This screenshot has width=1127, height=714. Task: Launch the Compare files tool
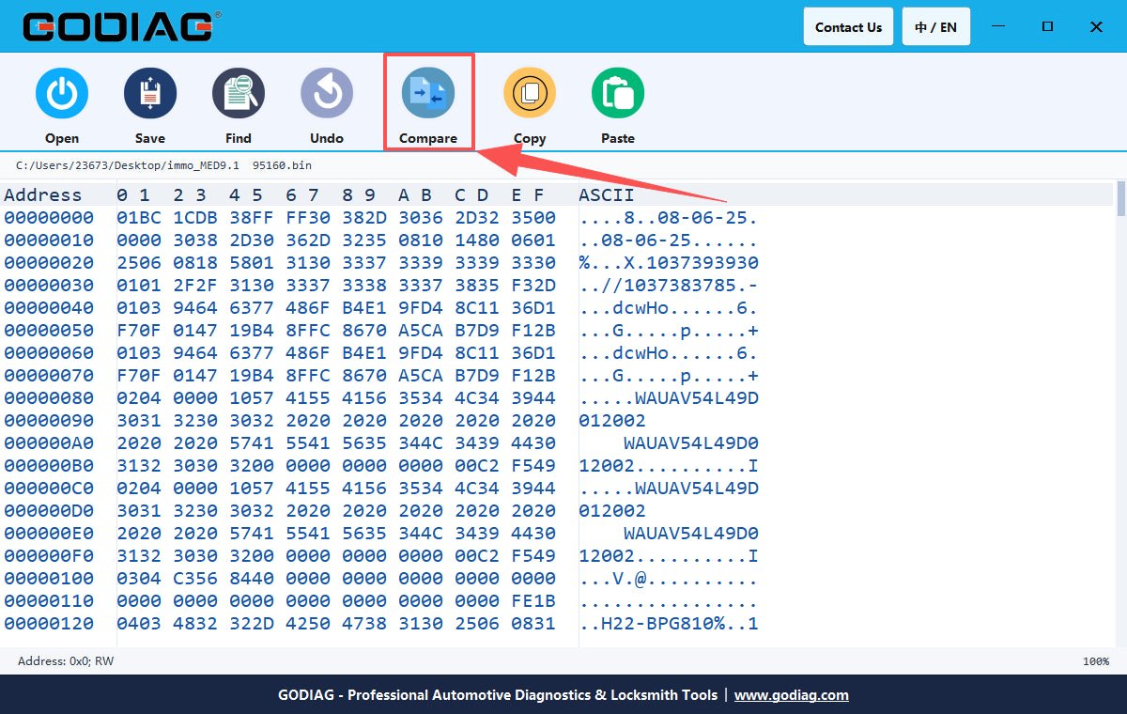pos(428,94)
